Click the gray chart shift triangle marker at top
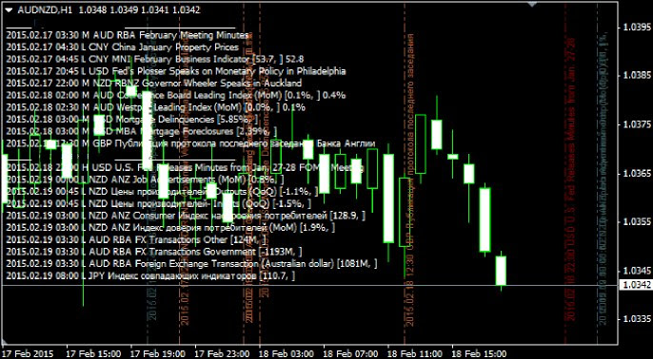Image resolution: width=653 pixels, height=359 pixels. click(532, 4)
